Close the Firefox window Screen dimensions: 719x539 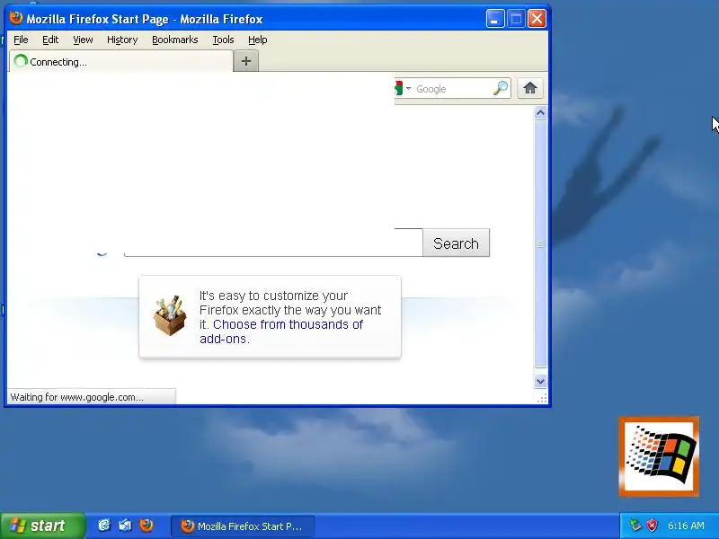(537, 19)
